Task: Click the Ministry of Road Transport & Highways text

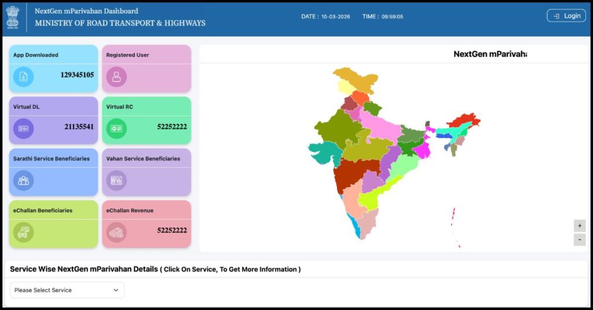Action: 120,23
